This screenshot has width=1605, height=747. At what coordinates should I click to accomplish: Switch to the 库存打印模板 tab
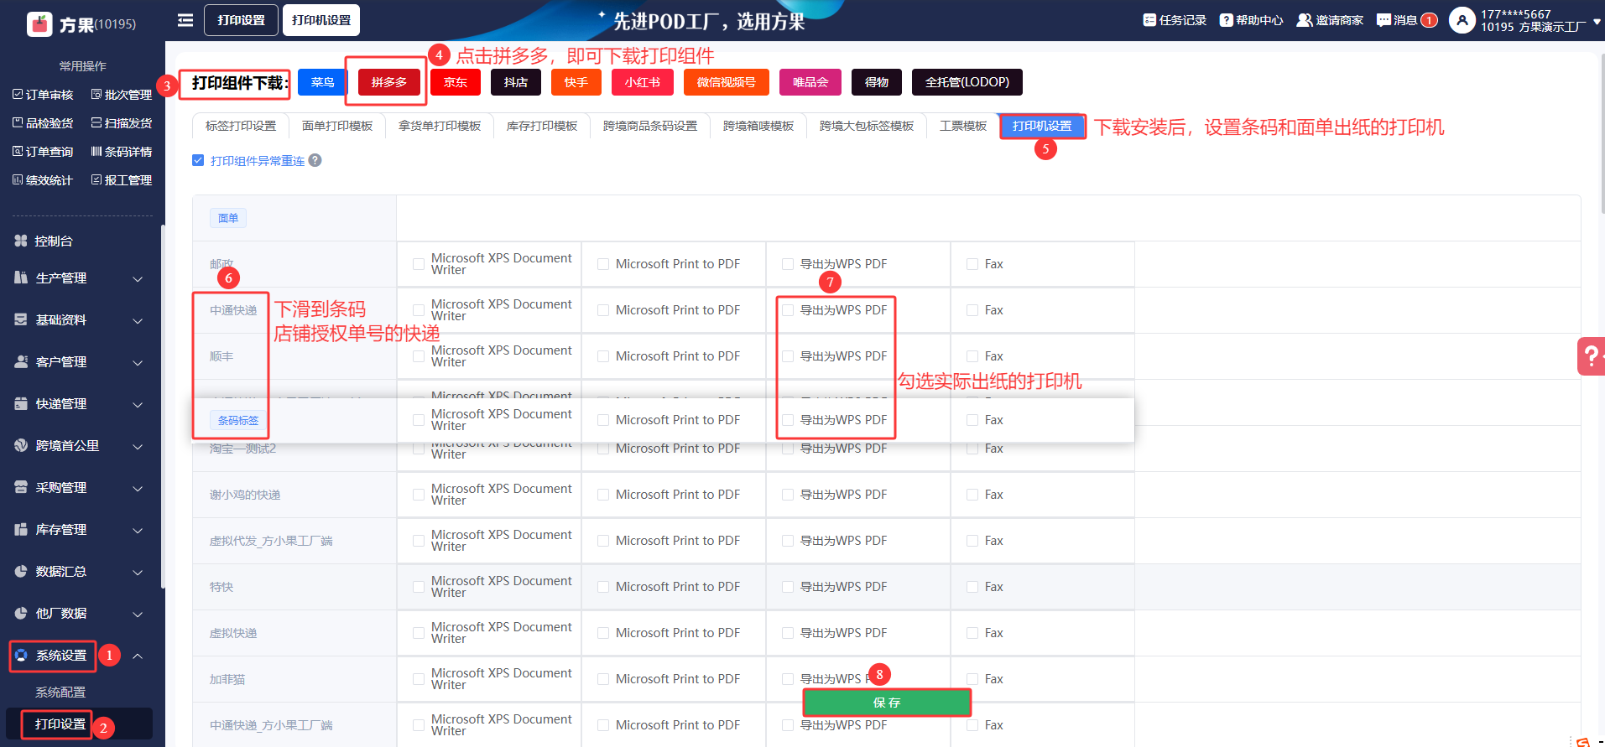click(542, 126)
